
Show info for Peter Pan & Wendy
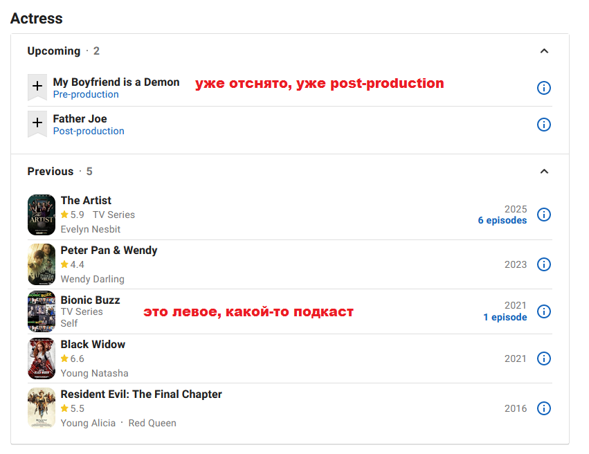pyautogui.click(x=543, y=264)
